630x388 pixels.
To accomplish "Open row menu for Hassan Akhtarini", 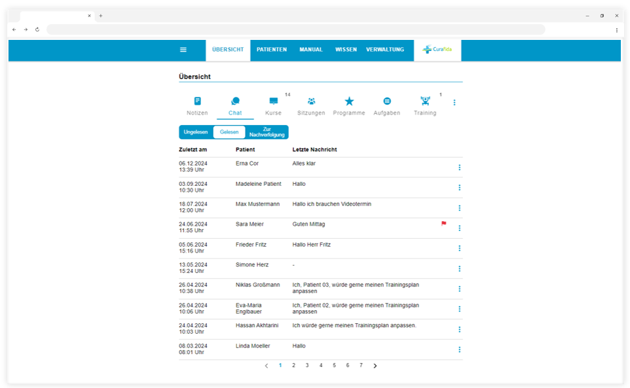I will 459,329.
